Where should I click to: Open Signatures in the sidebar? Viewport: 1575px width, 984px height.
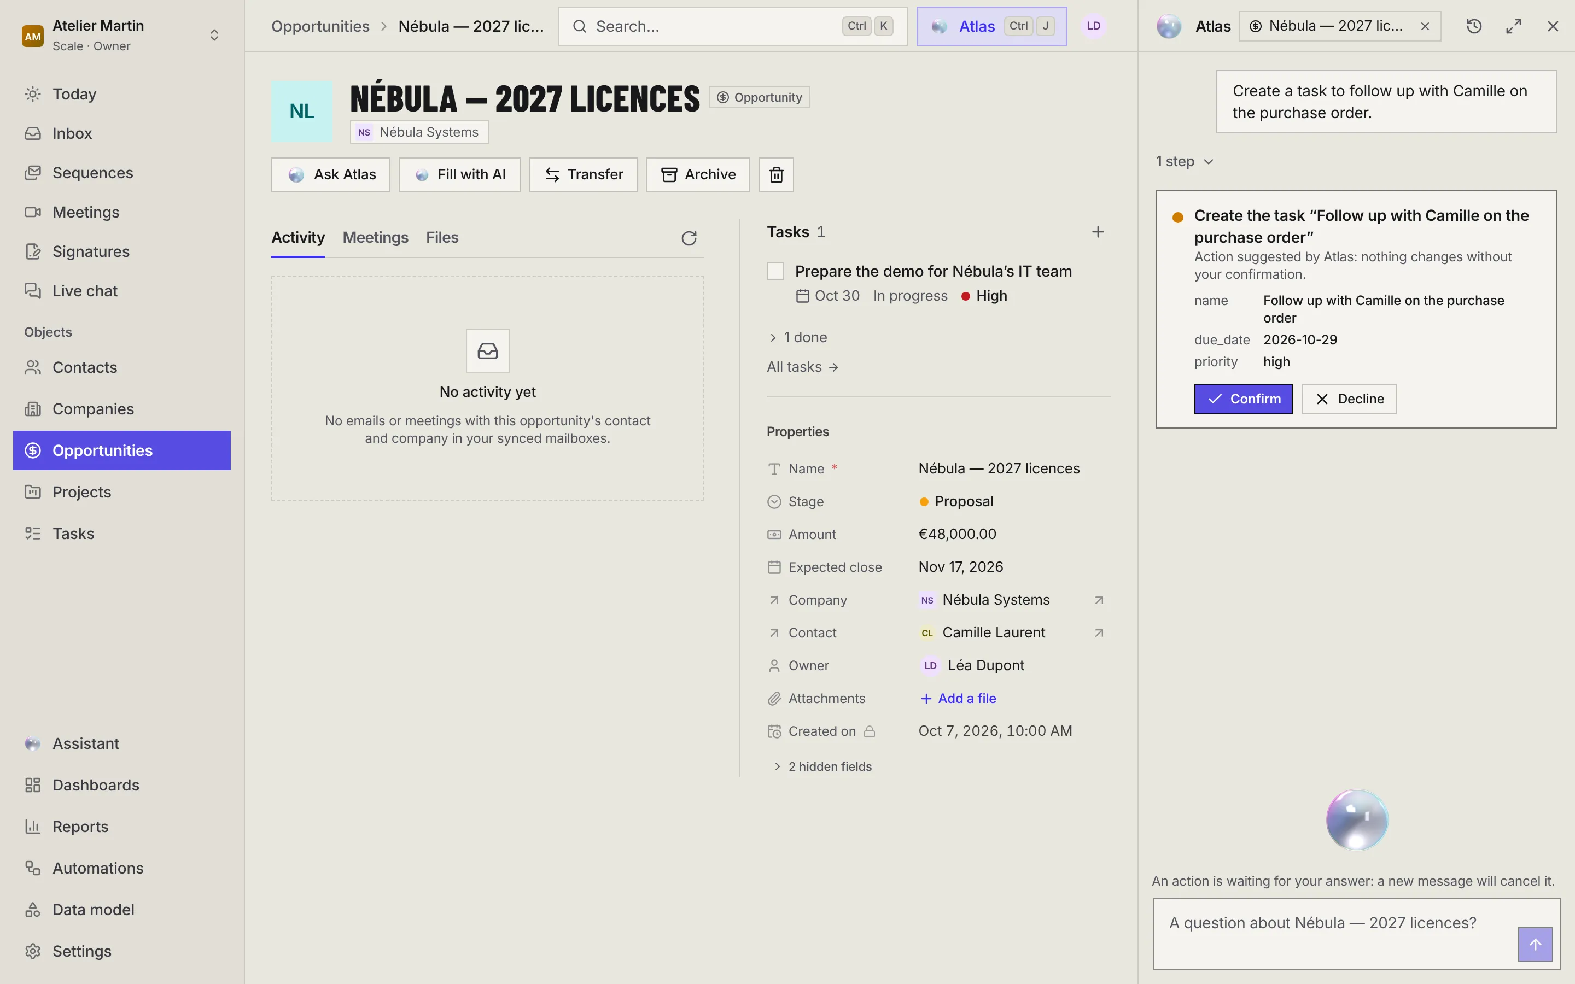coord(122,251)
